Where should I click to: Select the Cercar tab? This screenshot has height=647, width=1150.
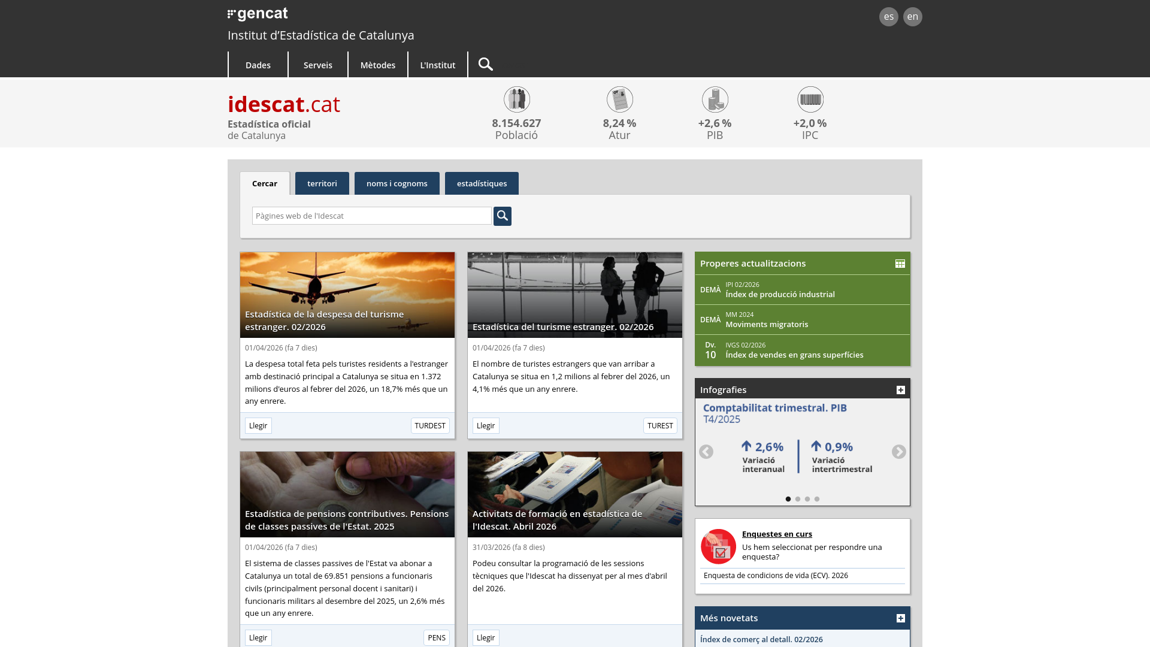click(265, 183)
